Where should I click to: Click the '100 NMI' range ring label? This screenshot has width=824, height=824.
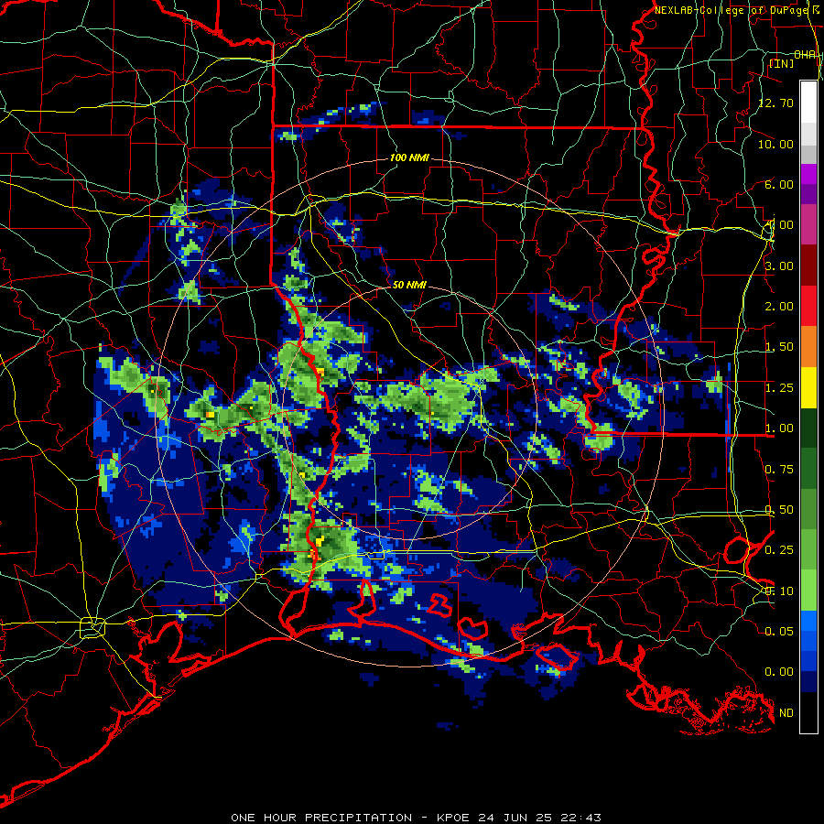coord(409,157)
